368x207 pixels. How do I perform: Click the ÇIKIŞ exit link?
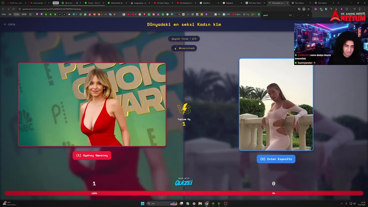[x=9, y=24]
